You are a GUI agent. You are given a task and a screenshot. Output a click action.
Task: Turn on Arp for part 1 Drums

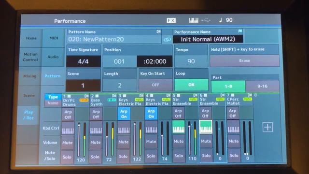(68, 115)
